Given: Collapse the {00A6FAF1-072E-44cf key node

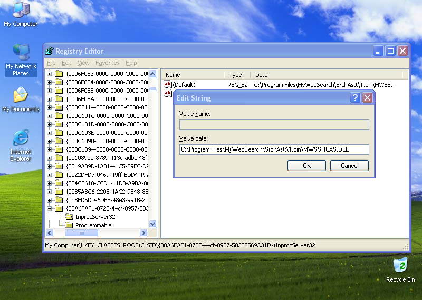Looking at the screenshot, I should click(50, 208).
